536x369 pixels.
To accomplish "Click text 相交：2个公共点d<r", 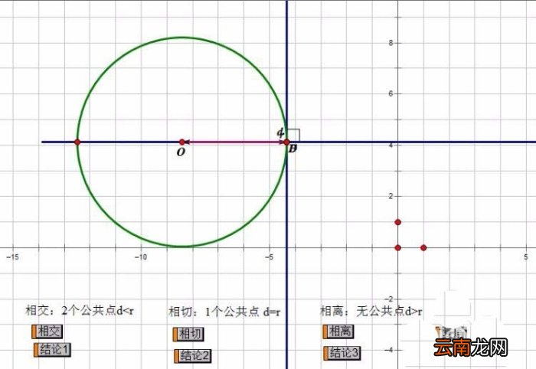I will [80, 311].
